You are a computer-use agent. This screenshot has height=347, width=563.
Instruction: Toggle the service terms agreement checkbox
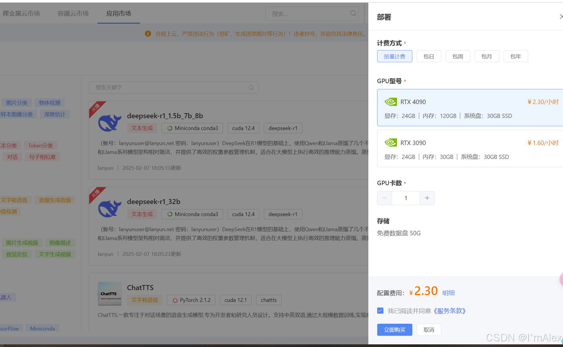point(380,311)
